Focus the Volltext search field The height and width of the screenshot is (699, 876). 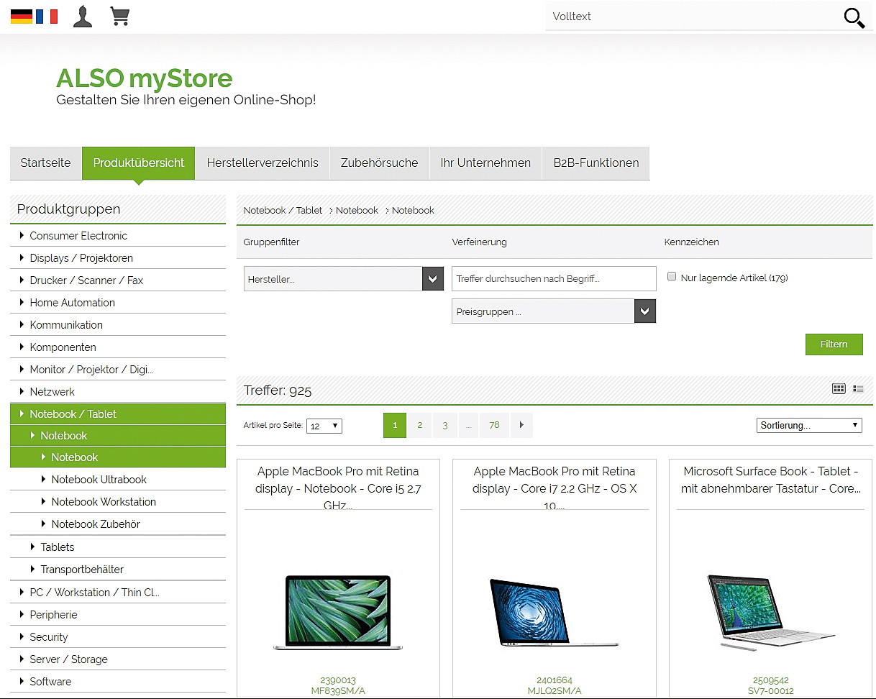point(690,17)
